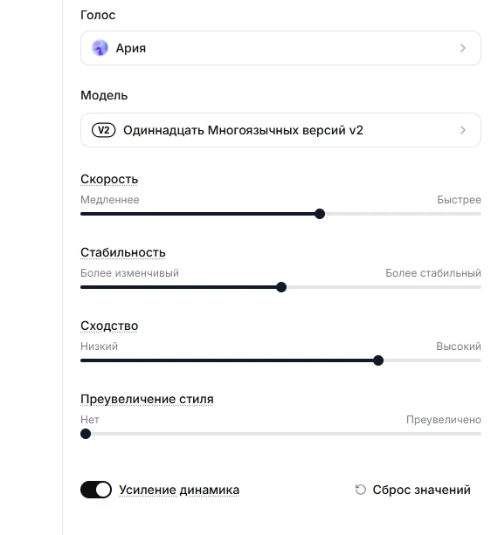
Task: Click the Скорость slider handle
Action: 320,214
